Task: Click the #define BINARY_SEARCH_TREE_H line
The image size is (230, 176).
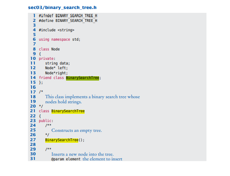Action: (68, 21)
